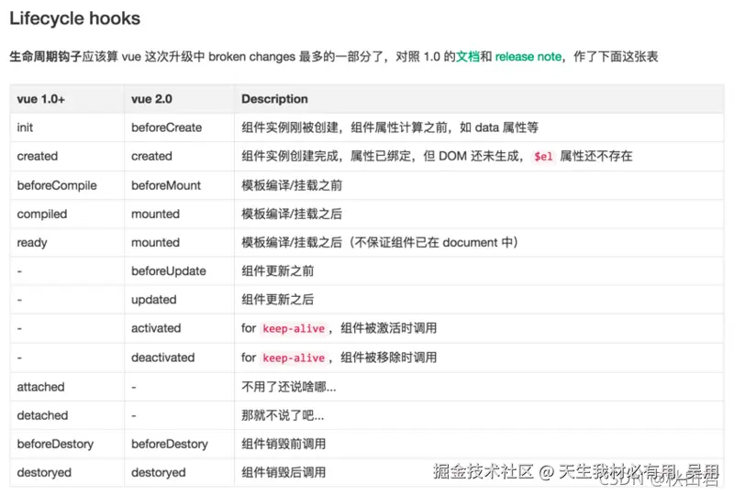Click description 组件销毁后调用
Image resolution: width=734 pixels, height=495 pixels.
point(284,473)
